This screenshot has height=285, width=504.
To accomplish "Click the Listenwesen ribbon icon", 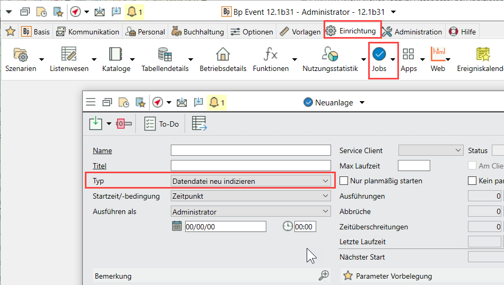I will point(69,54).
